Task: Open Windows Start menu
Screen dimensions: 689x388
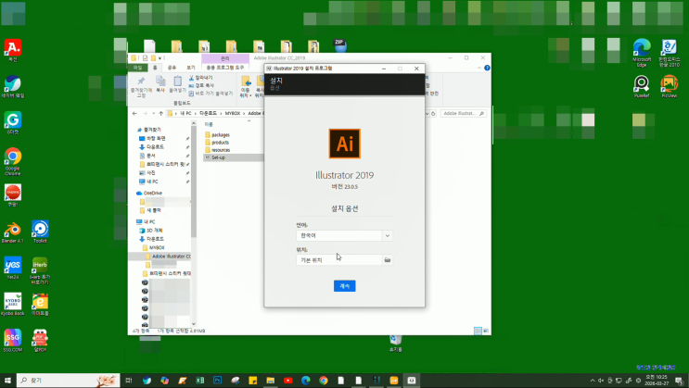Action: coord(7,380)
